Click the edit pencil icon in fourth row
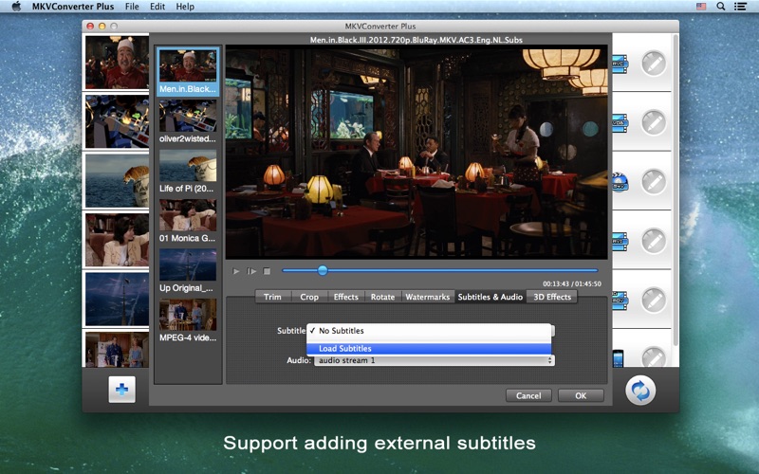Image resolution: width=759 pixels, height=474 pixels. tap(654, 241)
